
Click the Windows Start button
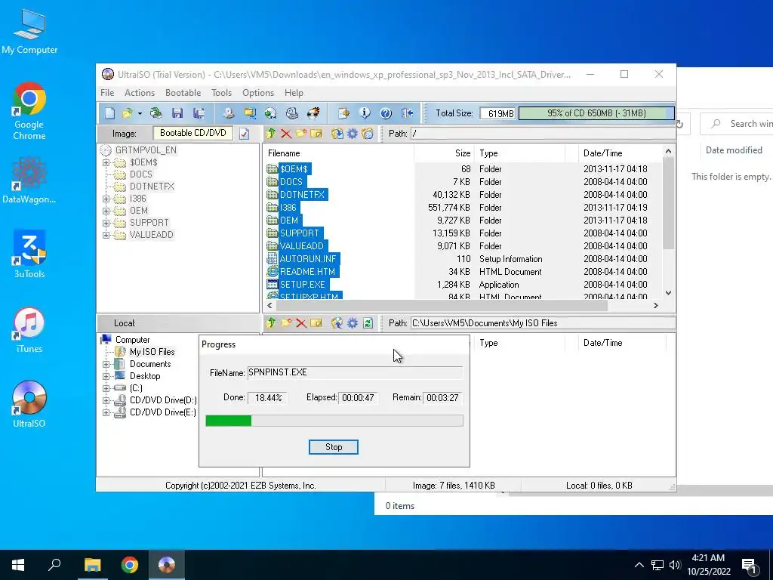[18, 565]
